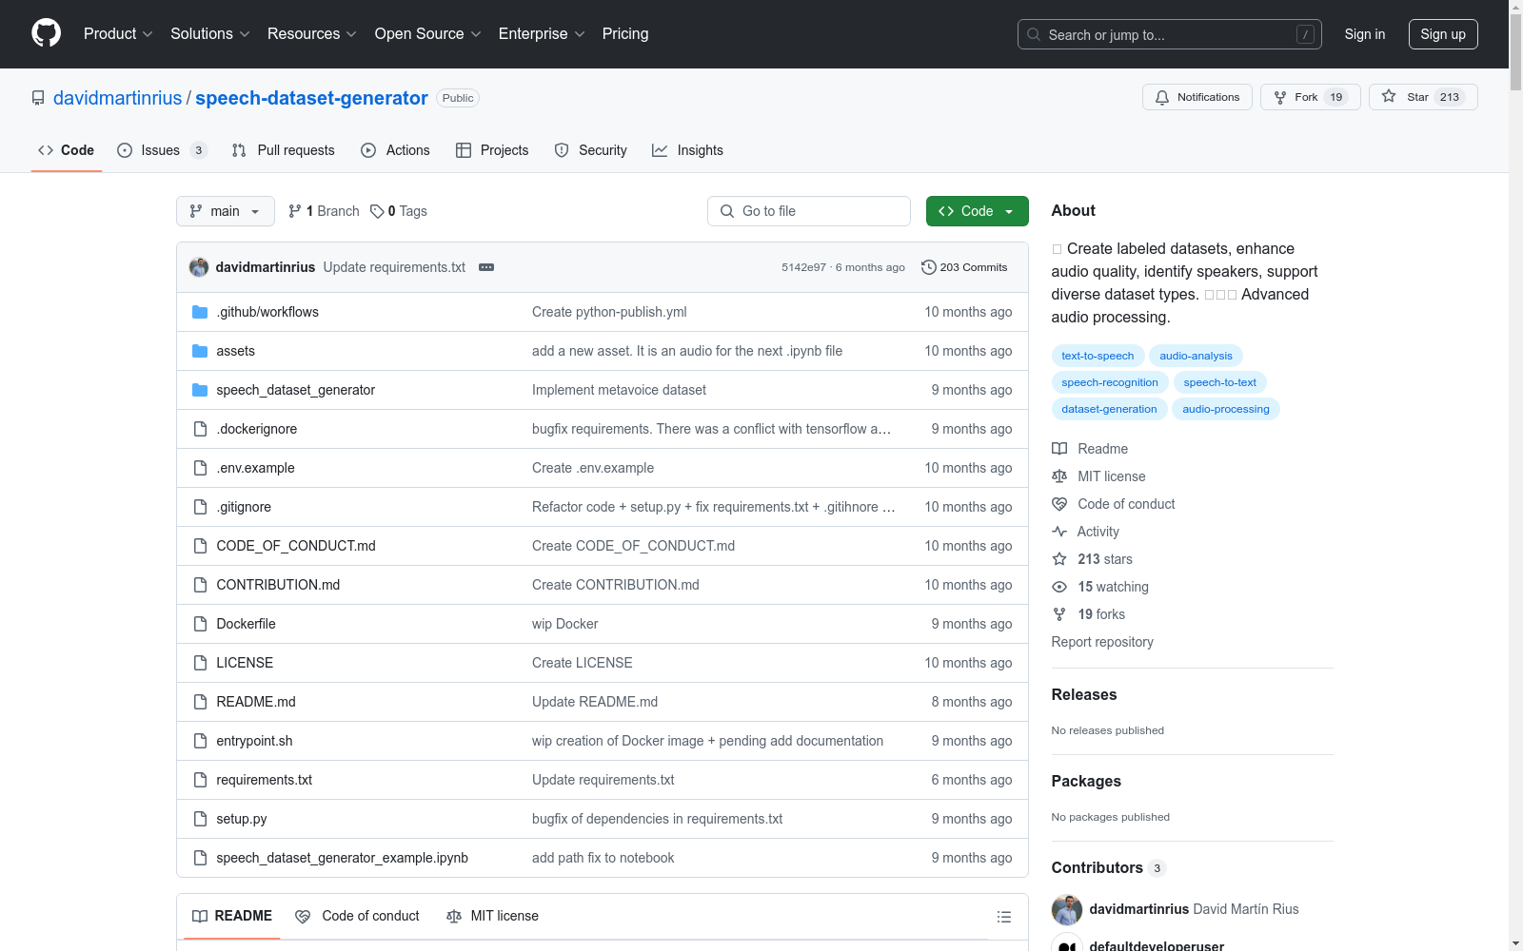1523x951 pixels.
Task: Open the MIT license tab below files
Action: pyautogui.click(x=492, y=916)
